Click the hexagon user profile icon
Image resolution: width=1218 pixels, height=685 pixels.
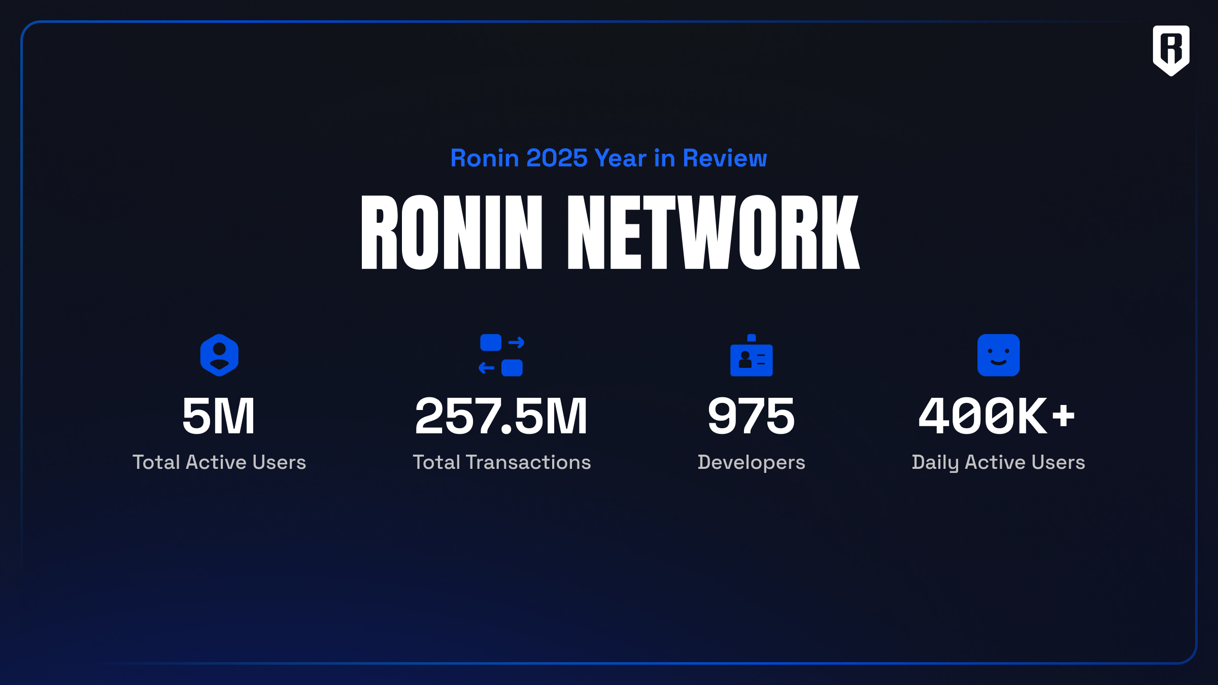[219, 355]
